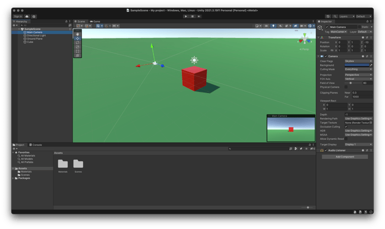Viewport: 385px width, 229px height.
Task: Enable Allow Dynamic Resolution checkbox
Action: (346, 139)
